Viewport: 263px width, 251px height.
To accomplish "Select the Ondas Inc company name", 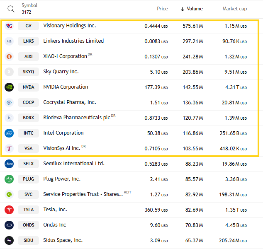I will (55, 225).
